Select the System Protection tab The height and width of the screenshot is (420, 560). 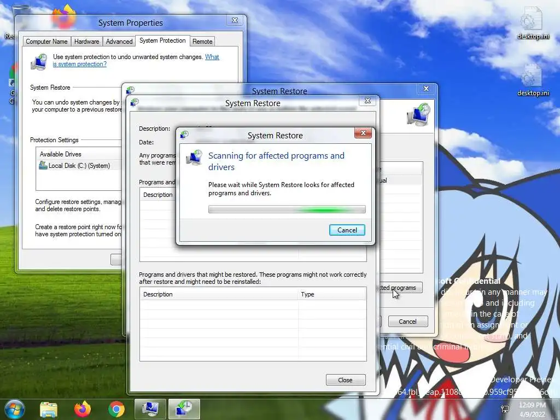[x=162, y=40]
